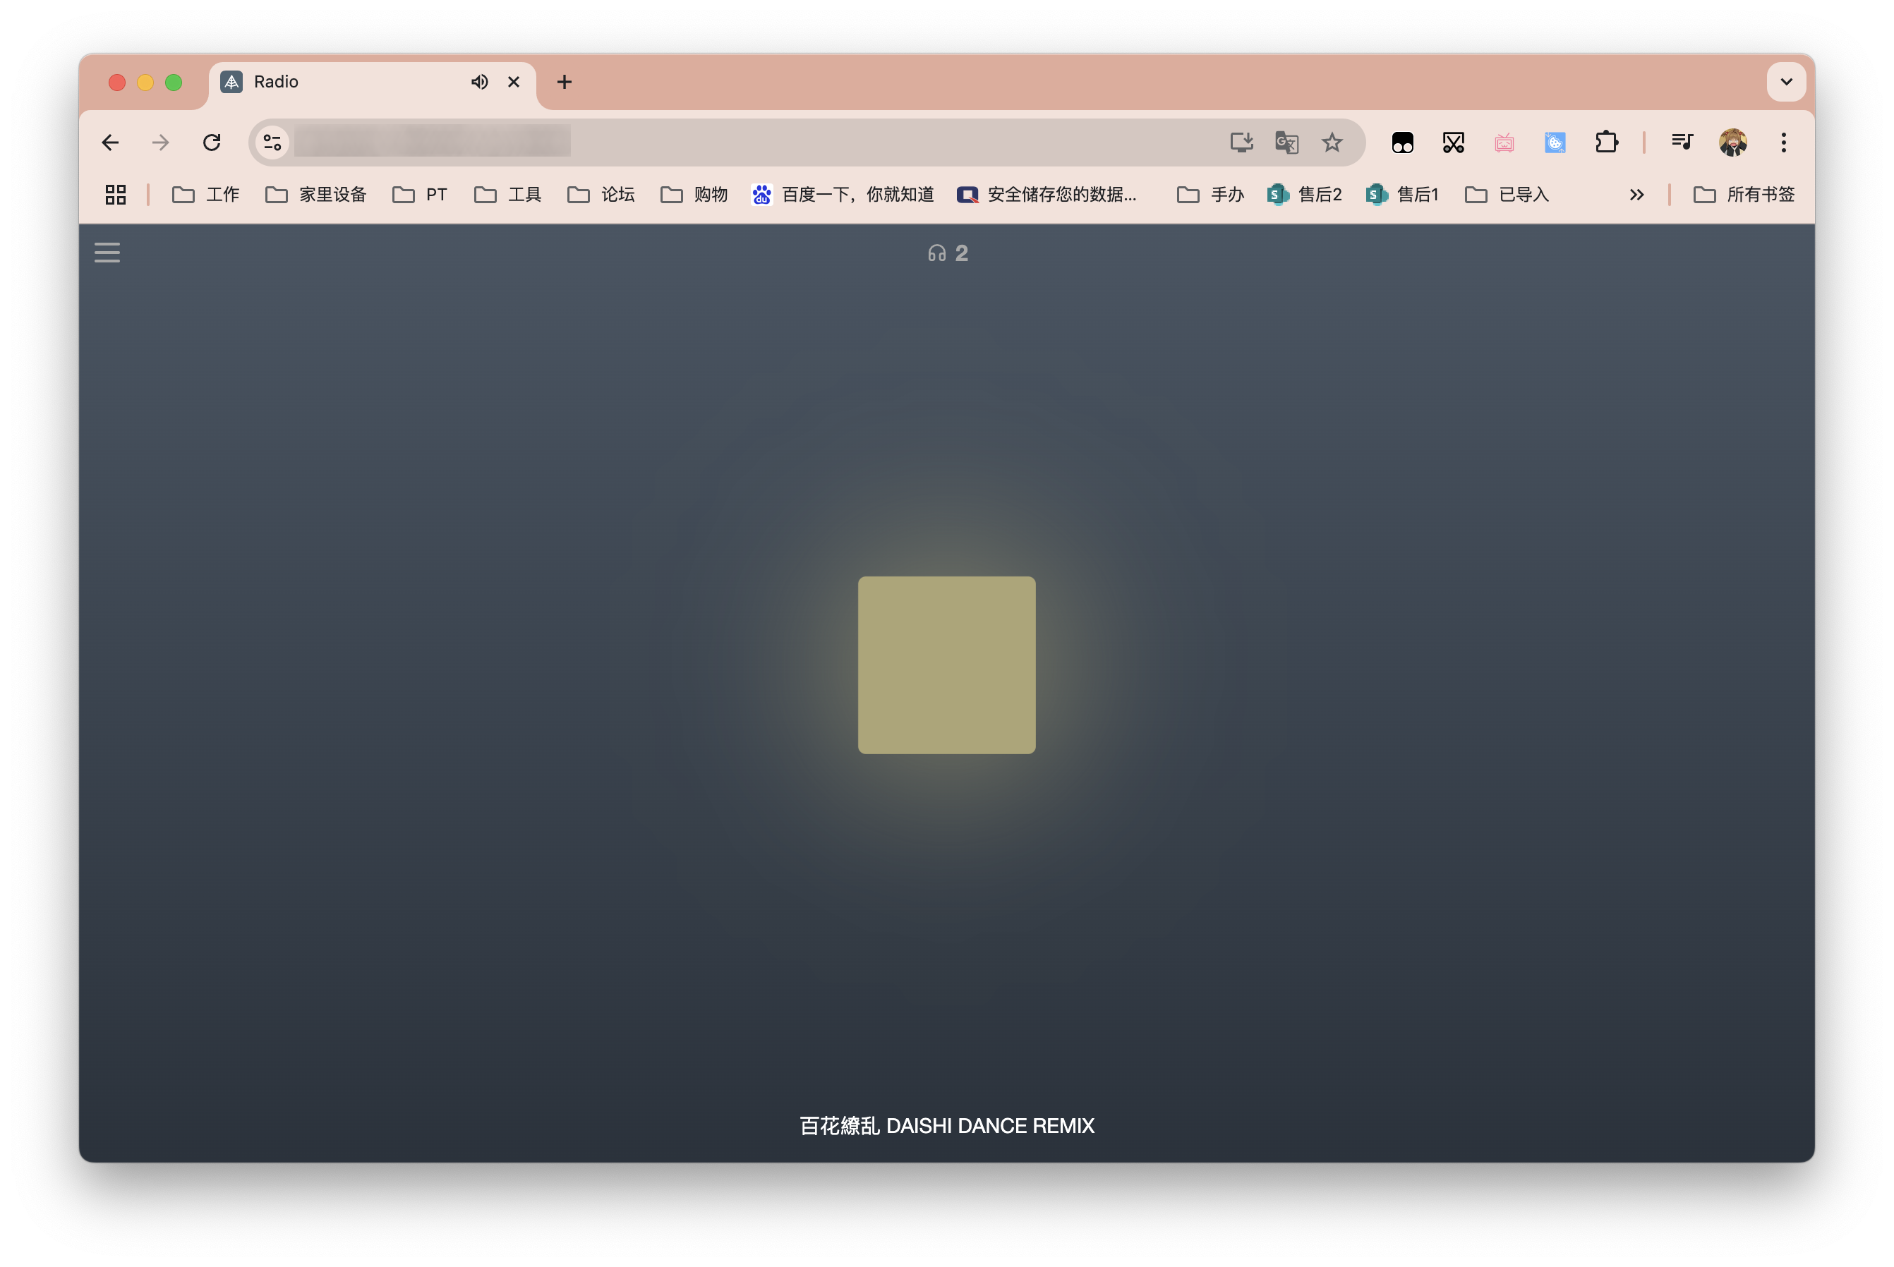Open the apps grid shortcut
The width and height of the screenshot is (1894, 1267).
tap(116, 195)
